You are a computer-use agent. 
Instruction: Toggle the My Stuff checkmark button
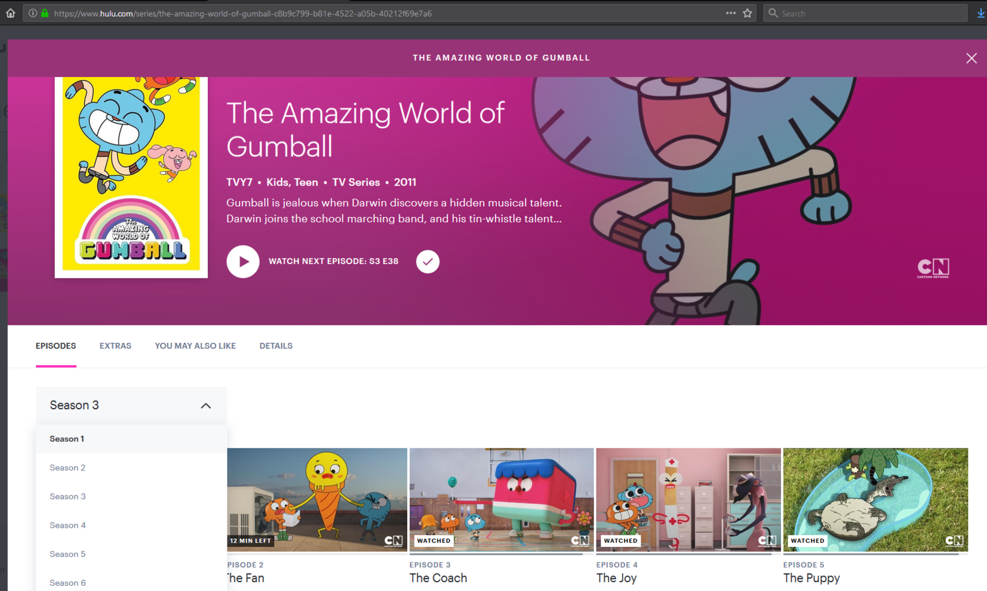click(x=428, y=262)
